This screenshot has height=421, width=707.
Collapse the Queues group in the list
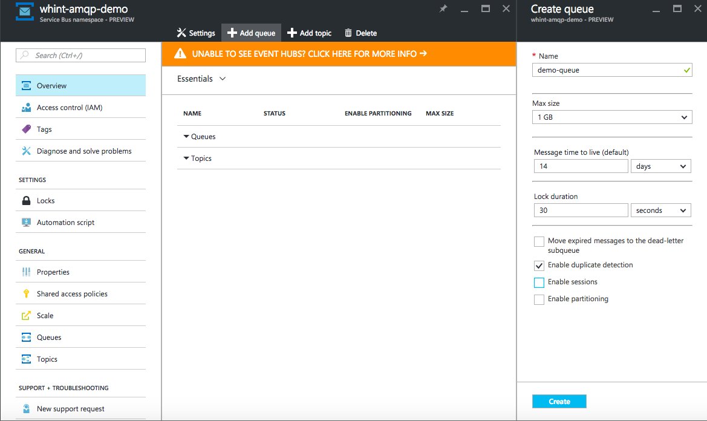tap(187, 137)
